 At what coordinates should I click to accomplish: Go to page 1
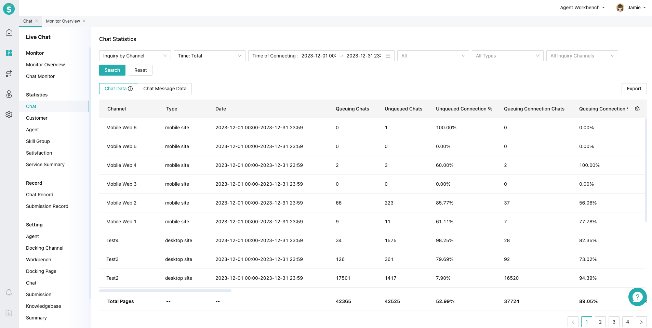click(x=587, y=322)
